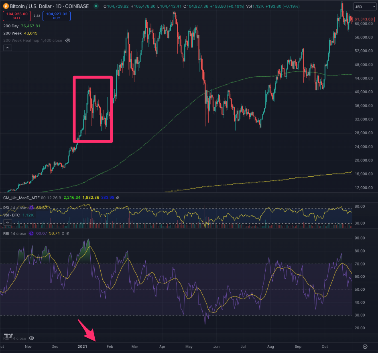The height and width of the screenshot is (353, 378).
Task: Click the spread value 2.32
Action: coord(37,16)
